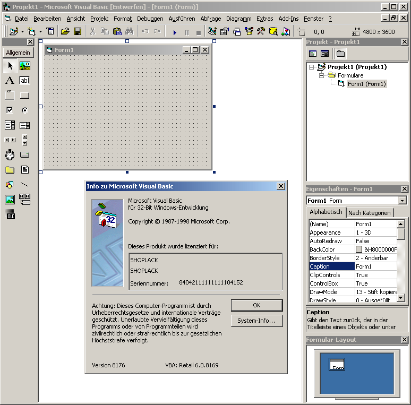Image resolution: width=411 pixels, height=405 pixels.
Task: Close the Info zu Microsoft Visual Basic dialog
Action: [281, 186]
